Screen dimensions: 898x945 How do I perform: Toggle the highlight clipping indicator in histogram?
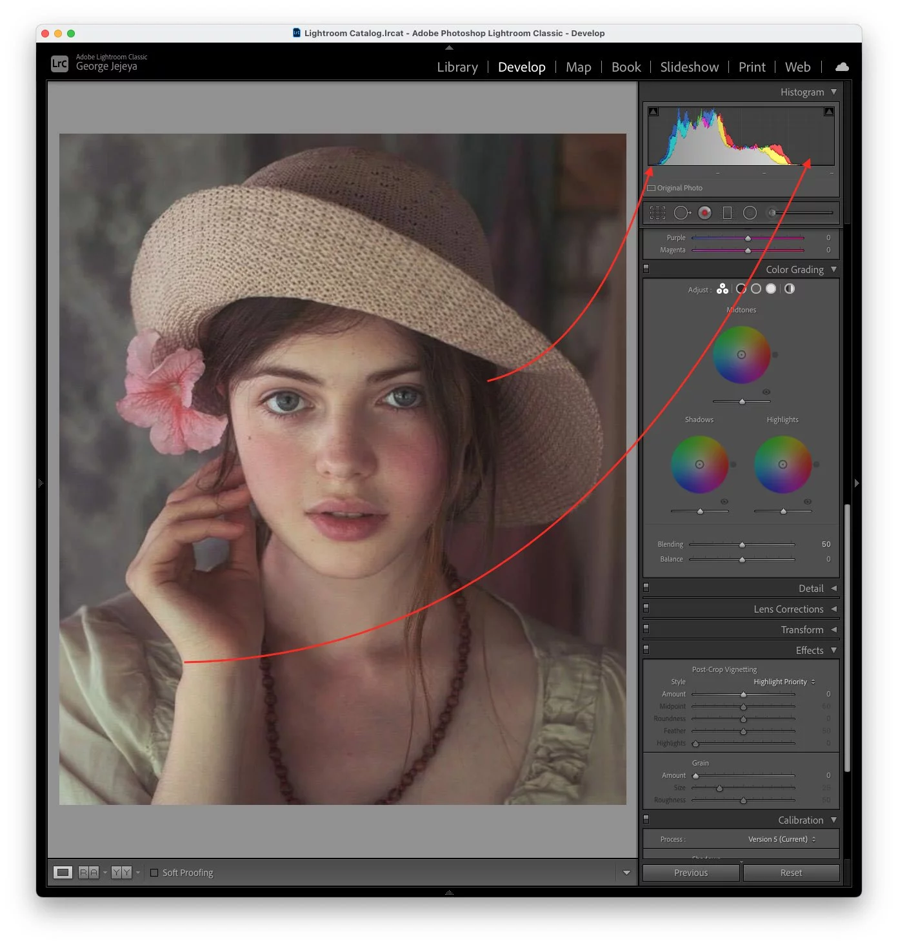click(x=829, y=112)
